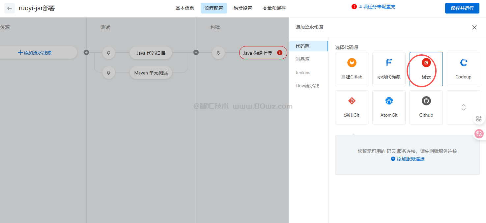Click the 保存并运行 button
This screenshot has width=486, height=223.
click(x=462, y=8)
